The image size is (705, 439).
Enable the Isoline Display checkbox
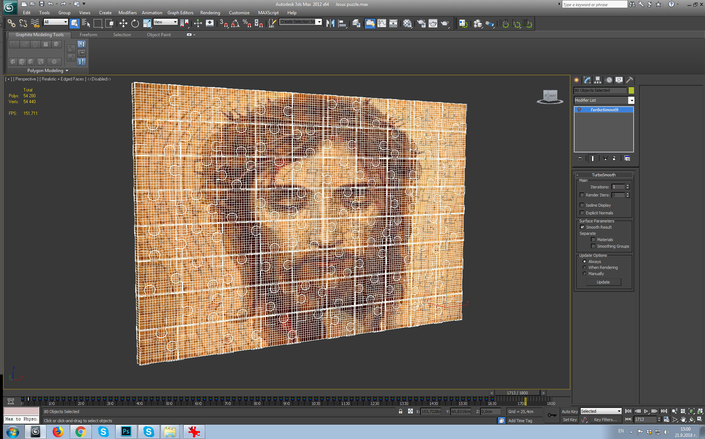[x=582, y=205]
